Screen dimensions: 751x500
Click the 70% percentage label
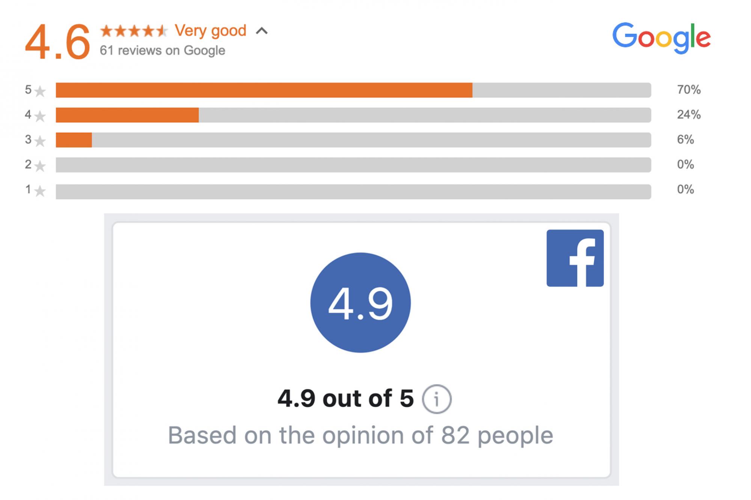point(689,90)
